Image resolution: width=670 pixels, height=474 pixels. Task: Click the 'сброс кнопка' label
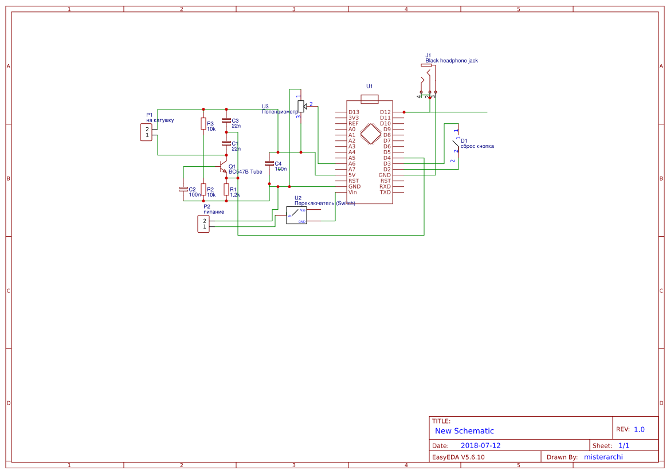pyautogui.click(x=477, y=146)
